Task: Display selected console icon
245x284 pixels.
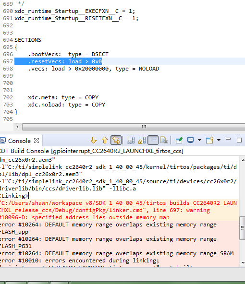Action: (x=190, y=140)
